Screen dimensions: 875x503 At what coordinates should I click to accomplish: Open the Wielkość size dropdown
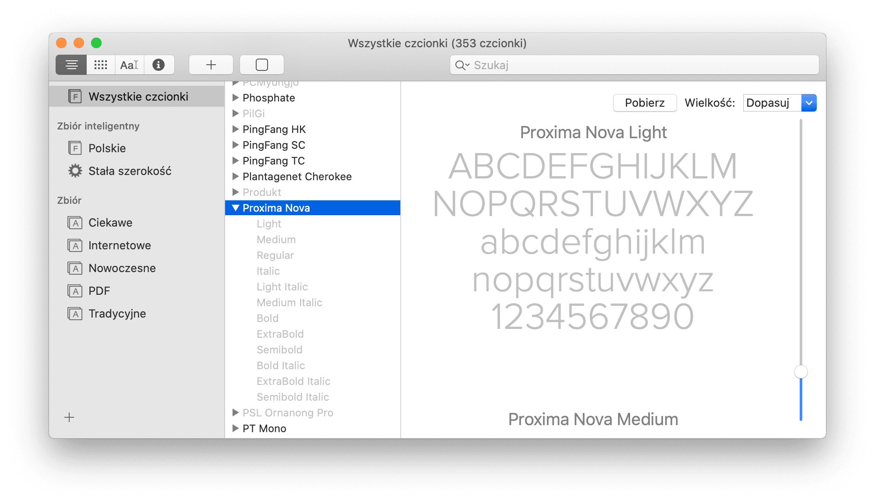click(811, 102)
